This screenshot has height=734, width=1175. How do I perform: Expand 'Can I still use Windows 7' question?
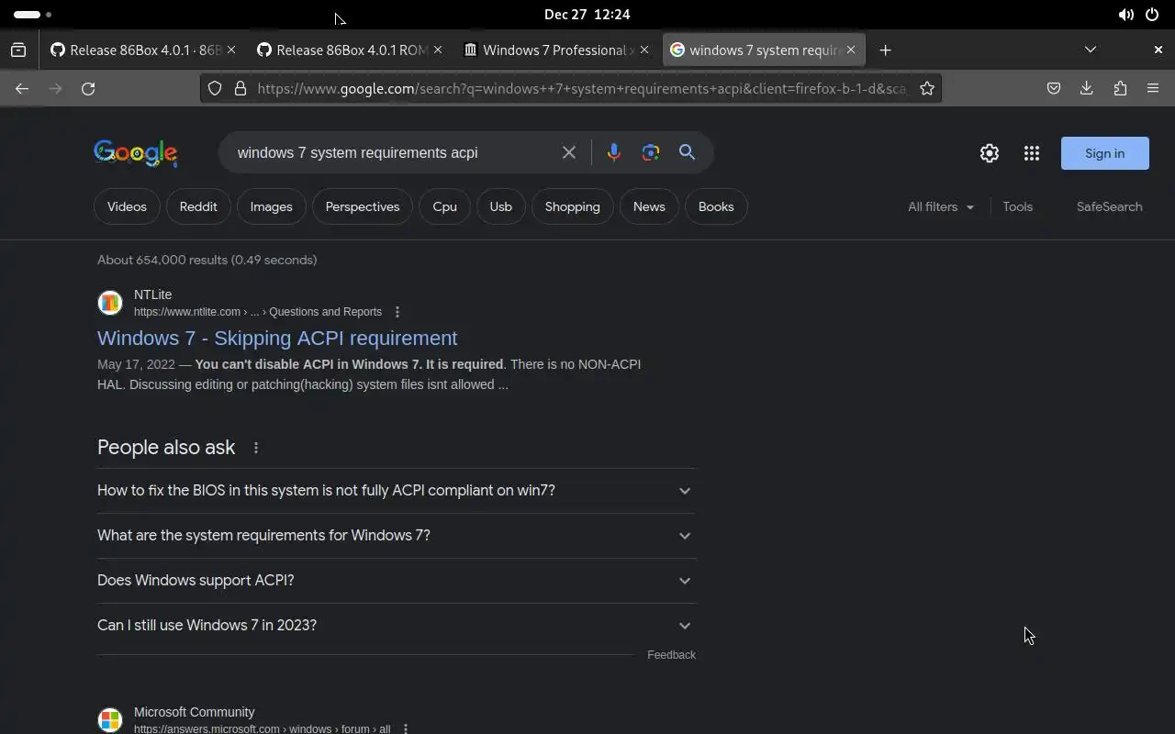[397, 626]
